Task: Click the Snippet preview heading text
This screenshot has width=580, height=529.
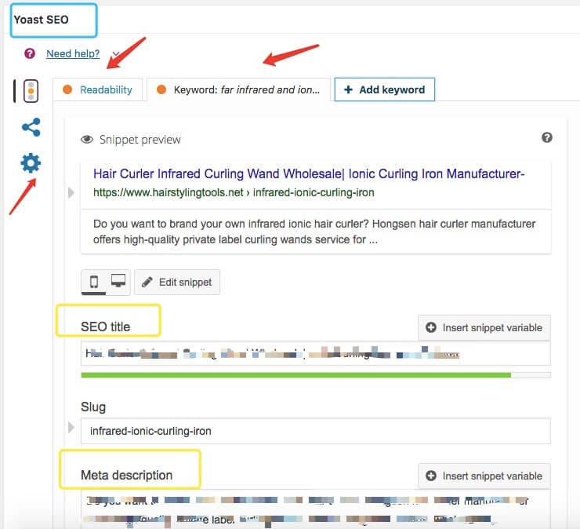Action: [x=140, y=140]
